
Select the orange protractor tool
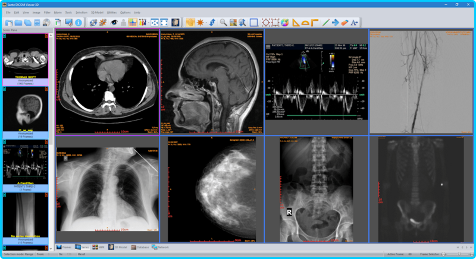305,23
